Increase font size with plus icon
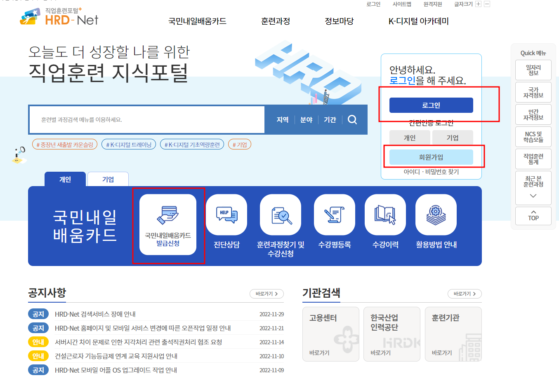Screen dimensions: 559x392 [x=478, y=4]
